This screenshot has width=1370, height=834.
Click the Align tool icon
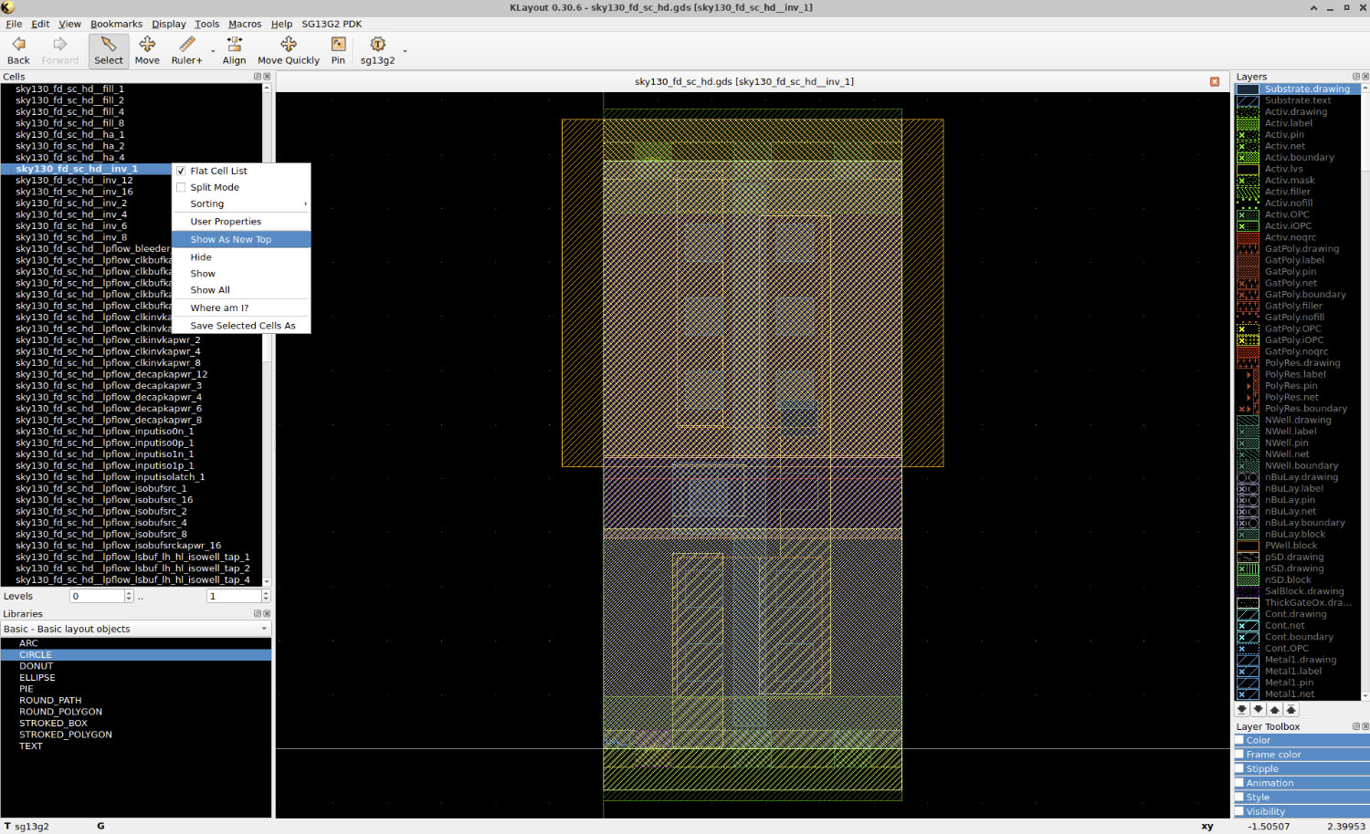click(234, 50)
